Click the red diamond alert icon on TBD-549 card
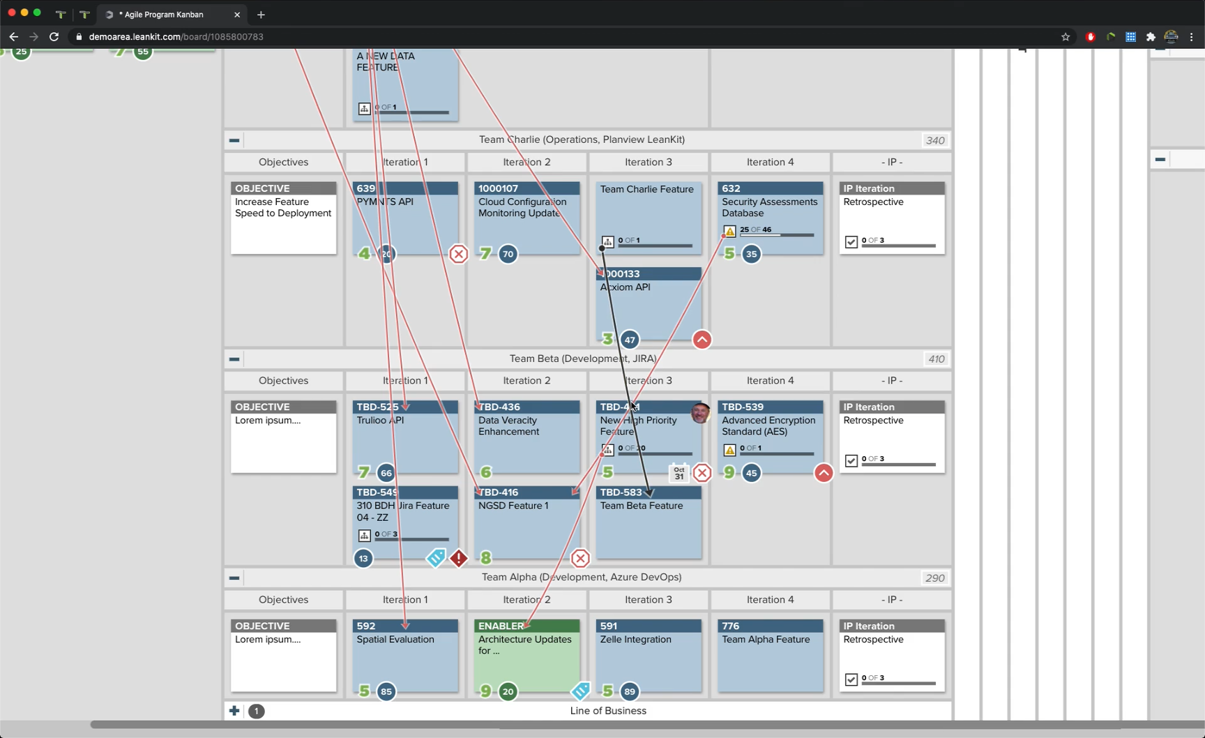The width and height of the screenshot is (1205, 738). coord(458,558)
